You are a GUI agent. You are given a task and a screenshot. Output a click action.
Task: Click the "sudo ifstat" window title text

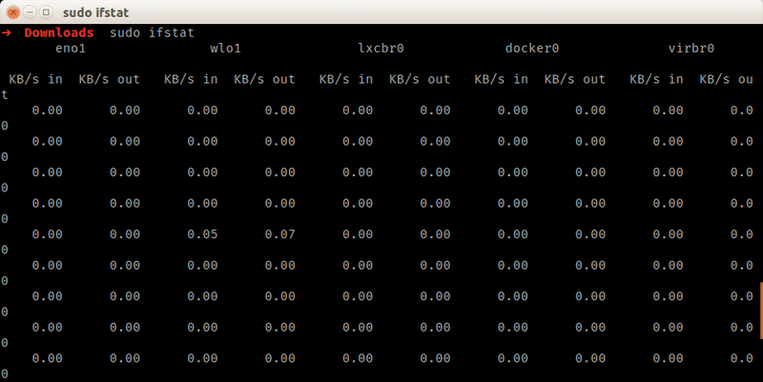tap(98, 12)
